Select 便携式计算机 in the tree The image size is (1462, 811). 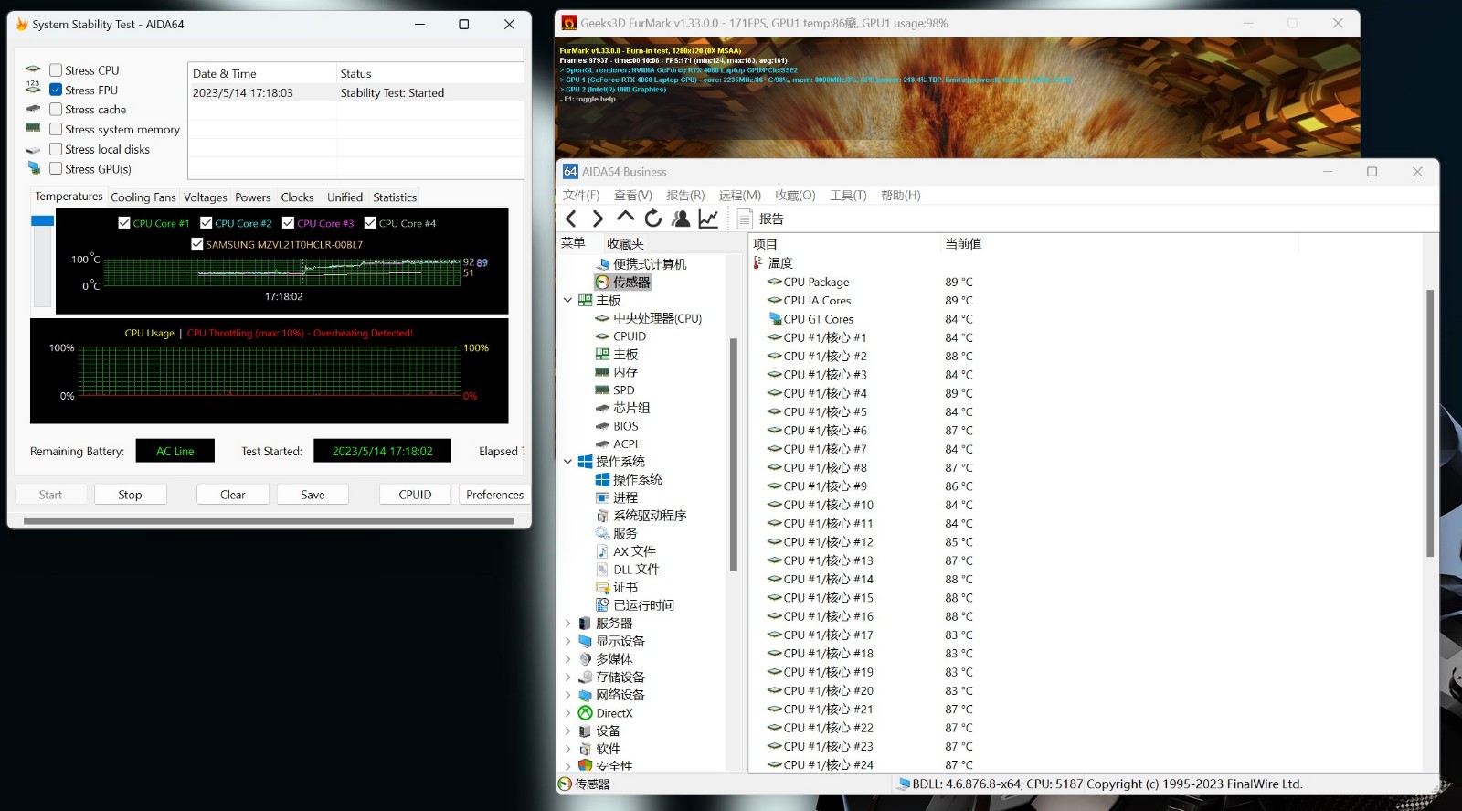(641, 264)
